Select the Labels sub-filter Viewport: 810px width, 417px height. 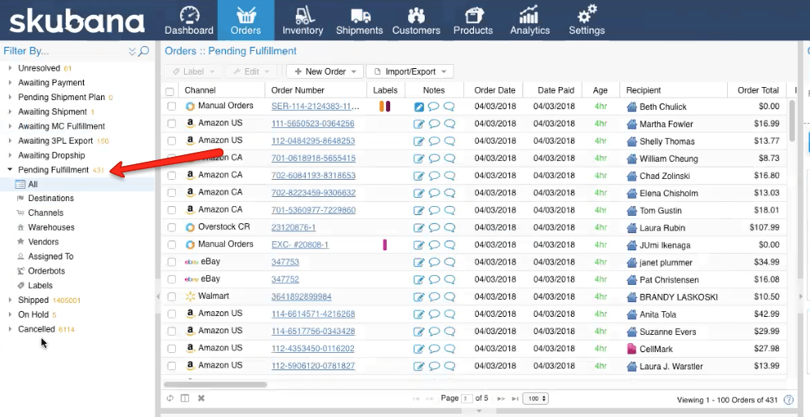point(40,286)
